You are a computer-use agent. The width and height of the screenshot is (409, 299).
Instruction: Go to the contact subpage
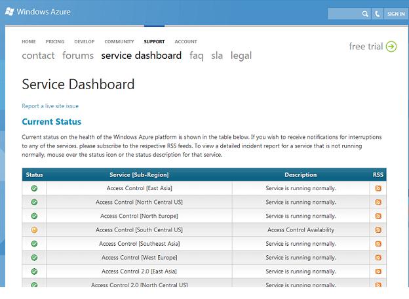[x=38, y=56]
